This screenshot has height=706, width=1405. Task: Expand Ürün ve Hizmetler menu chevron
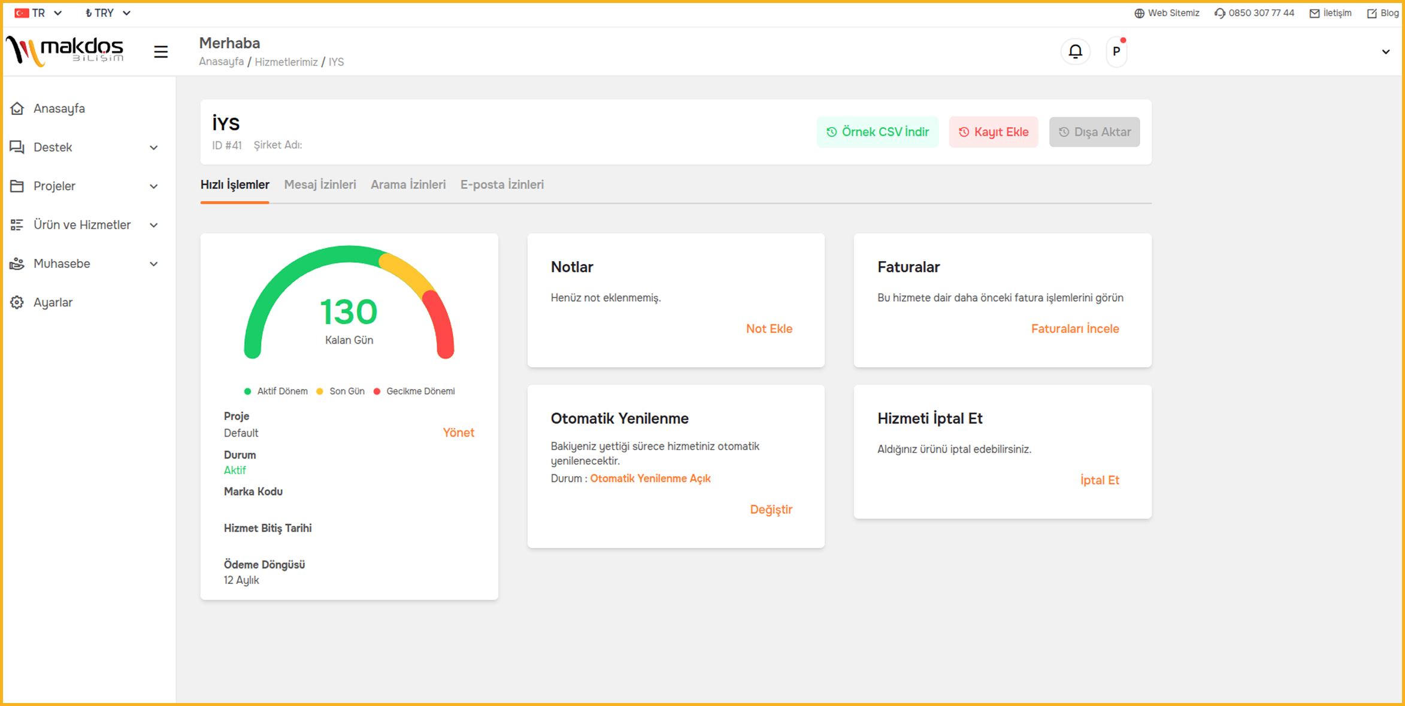click(x=153, y=225)
